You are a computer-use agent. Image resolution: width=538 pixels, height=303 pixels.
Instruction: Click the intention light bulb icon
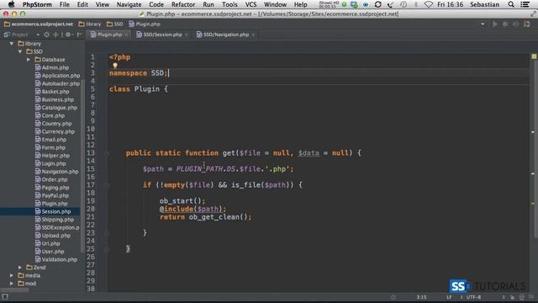click(x=115, y=66)
